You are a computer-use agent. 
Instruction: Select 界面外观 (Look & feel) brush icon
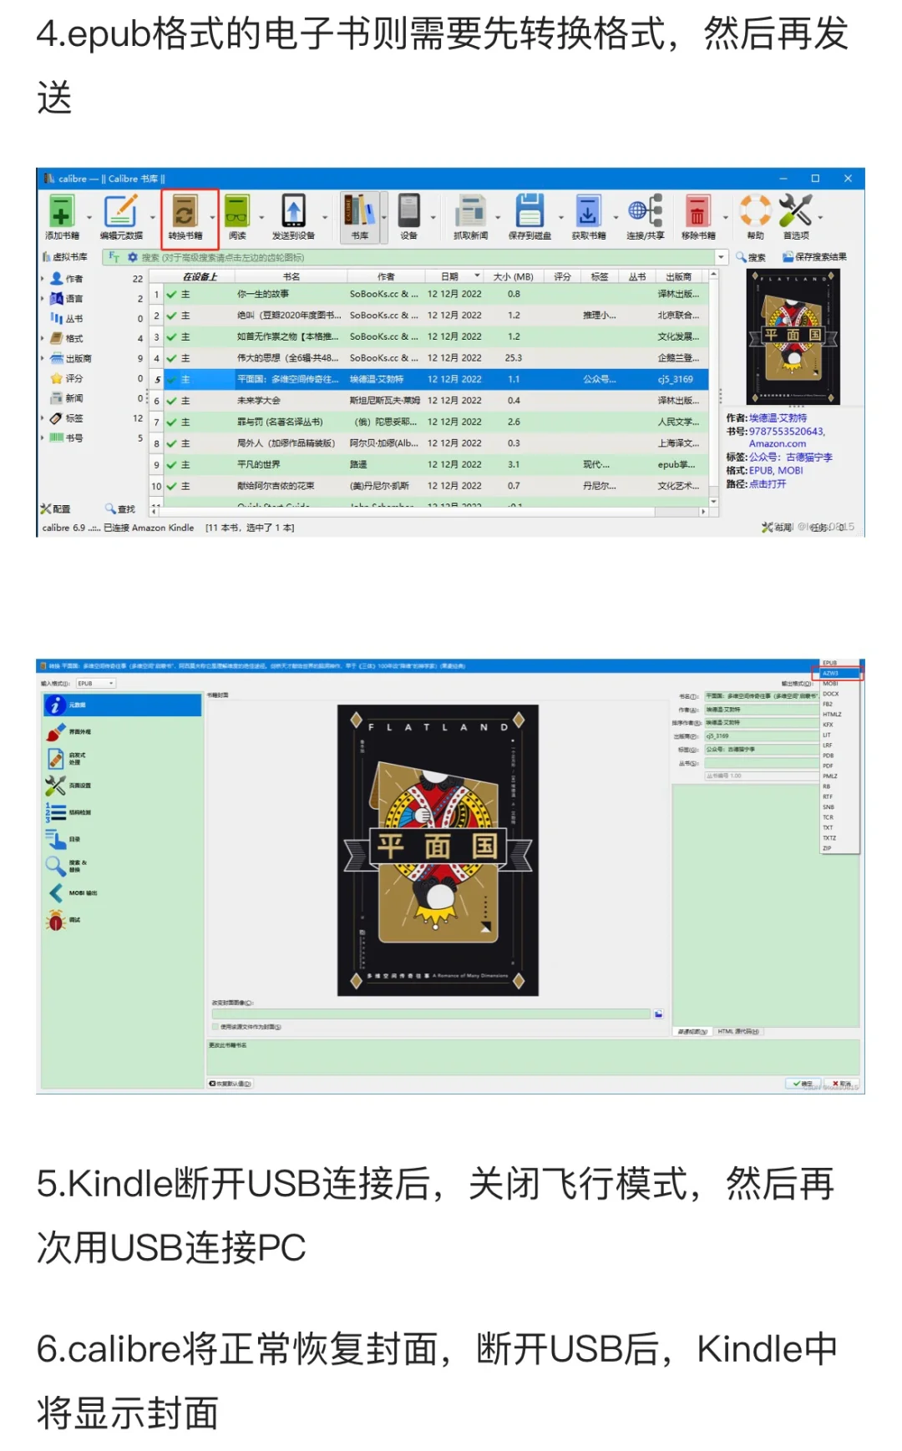55,732
